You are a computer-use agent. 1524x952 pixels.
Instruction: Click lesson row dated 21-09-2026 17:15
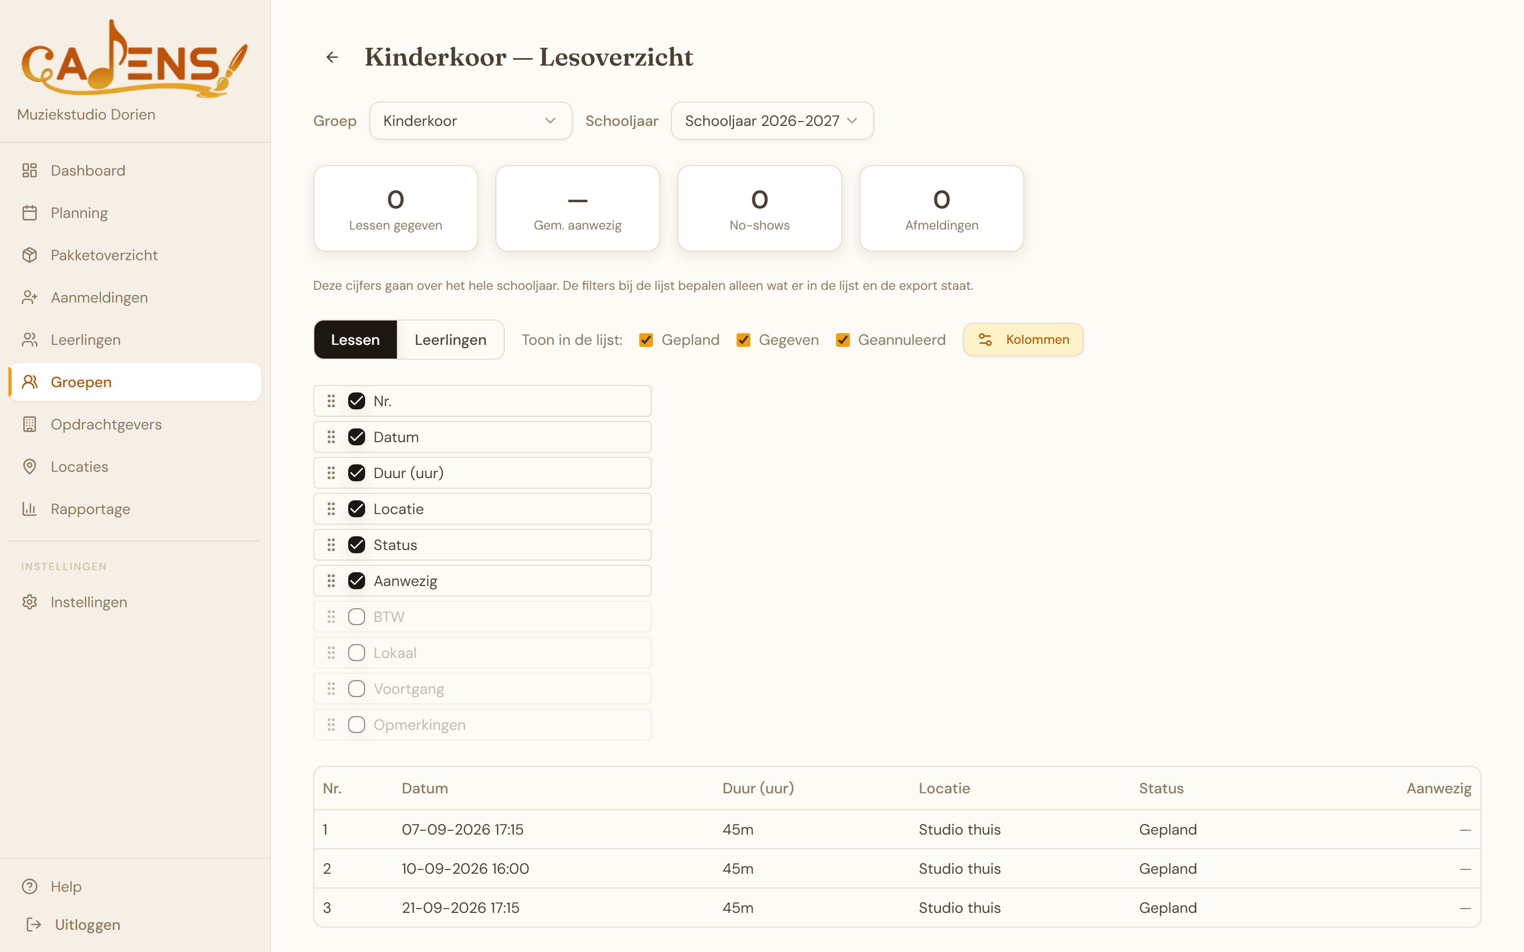(x=897, y=907)
